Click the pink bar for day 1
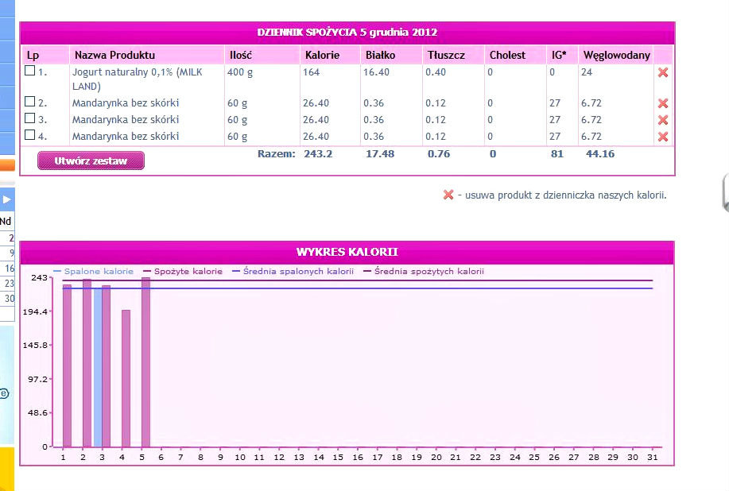 [67, 366]
